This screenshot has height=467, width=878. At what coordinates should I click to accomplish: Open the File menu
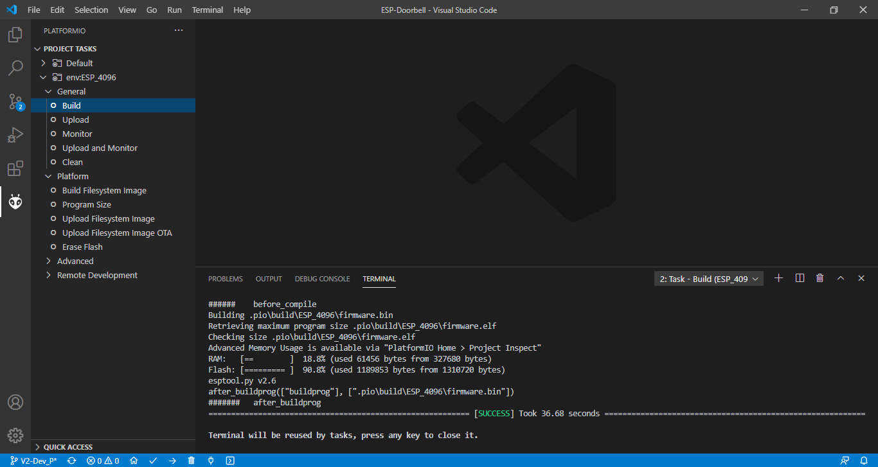click(34, 10)
